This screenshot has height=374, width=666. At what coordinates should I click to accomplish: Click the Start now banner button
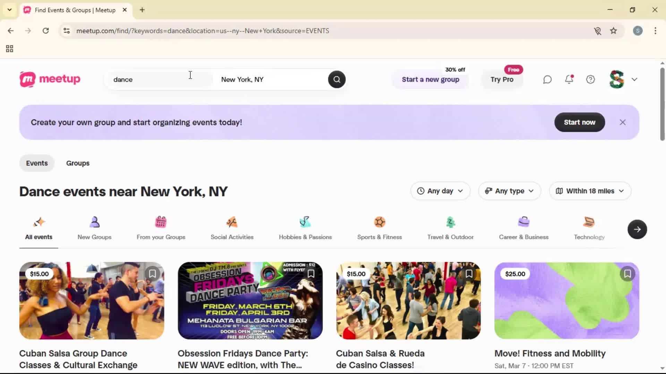click(x=579, y=122)
